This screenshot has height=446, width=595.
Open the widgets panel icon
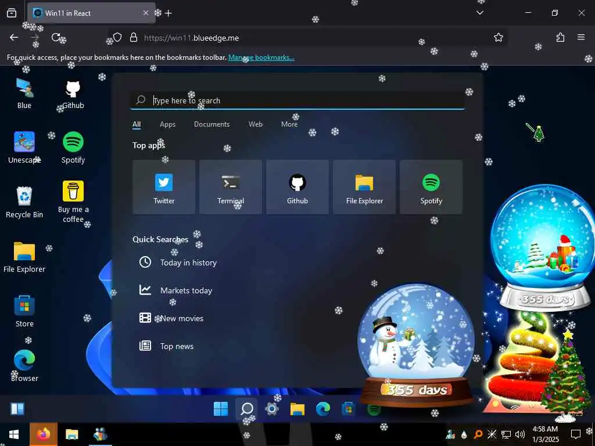17,409
